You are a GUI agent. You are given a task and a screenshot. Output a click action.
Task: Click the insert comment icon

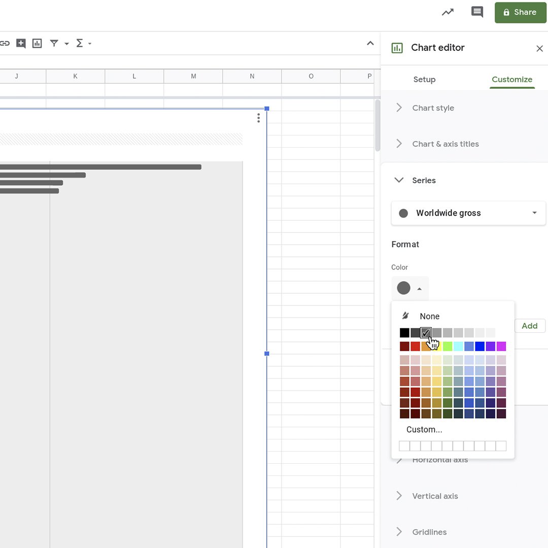(21, 43)
